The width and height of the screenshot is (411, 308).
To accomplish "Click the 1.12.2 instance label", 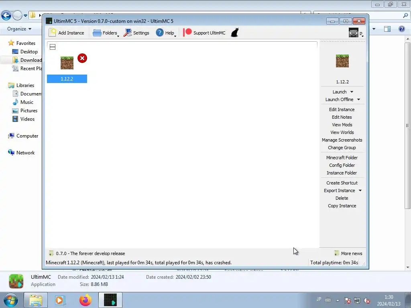I will (67, 79).
